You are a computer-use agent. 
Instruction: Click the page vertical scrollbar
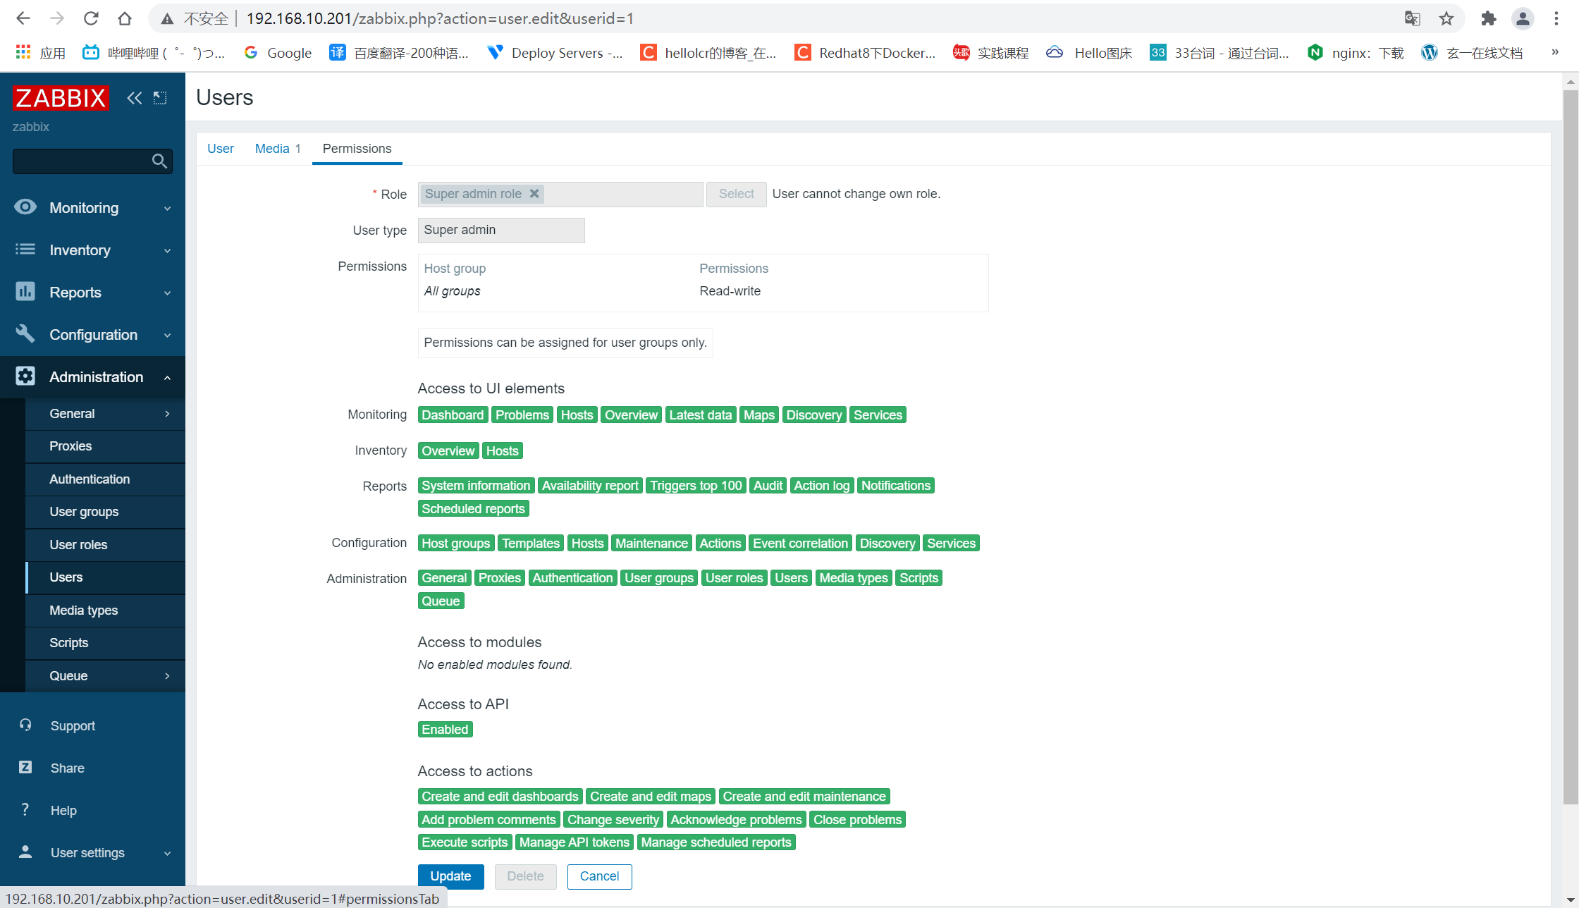click(1571, 447)
